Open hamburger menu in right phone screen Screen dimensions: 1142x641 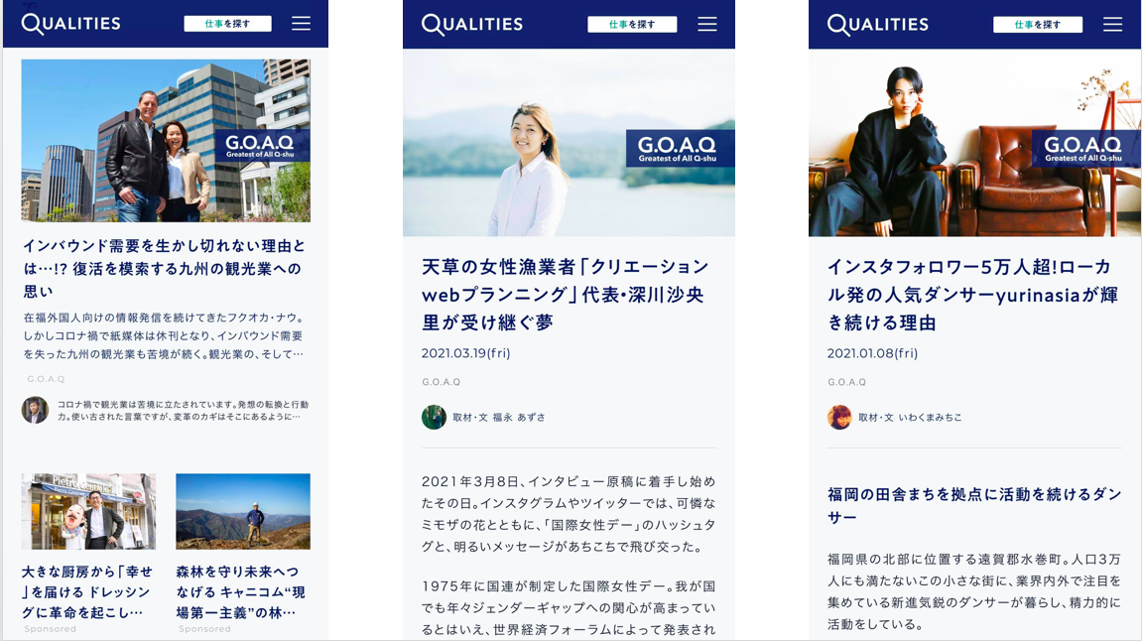1112,24
